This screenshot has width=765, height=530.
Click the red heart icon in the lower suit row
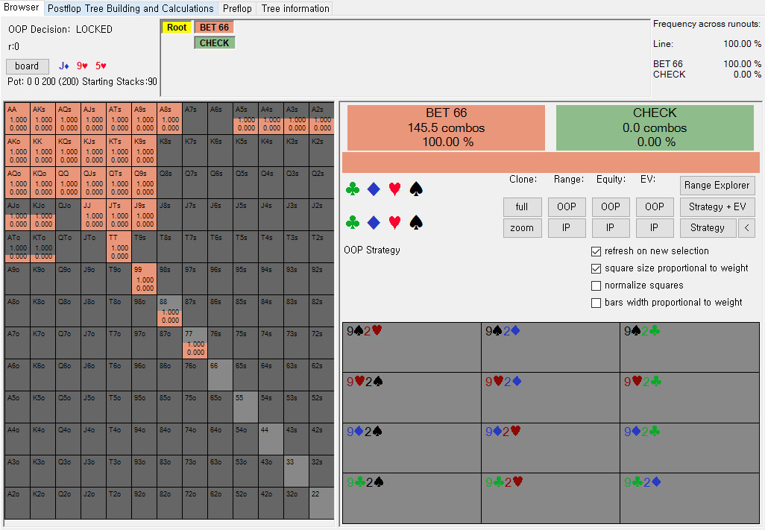395,222
